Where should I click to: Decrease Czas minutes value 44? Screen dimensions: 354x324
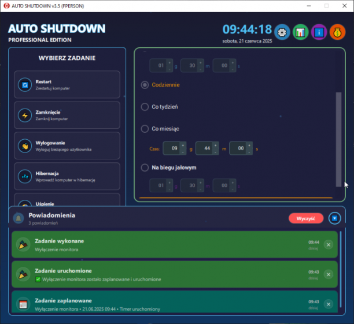pyautogui.click(x=215, y=152)
